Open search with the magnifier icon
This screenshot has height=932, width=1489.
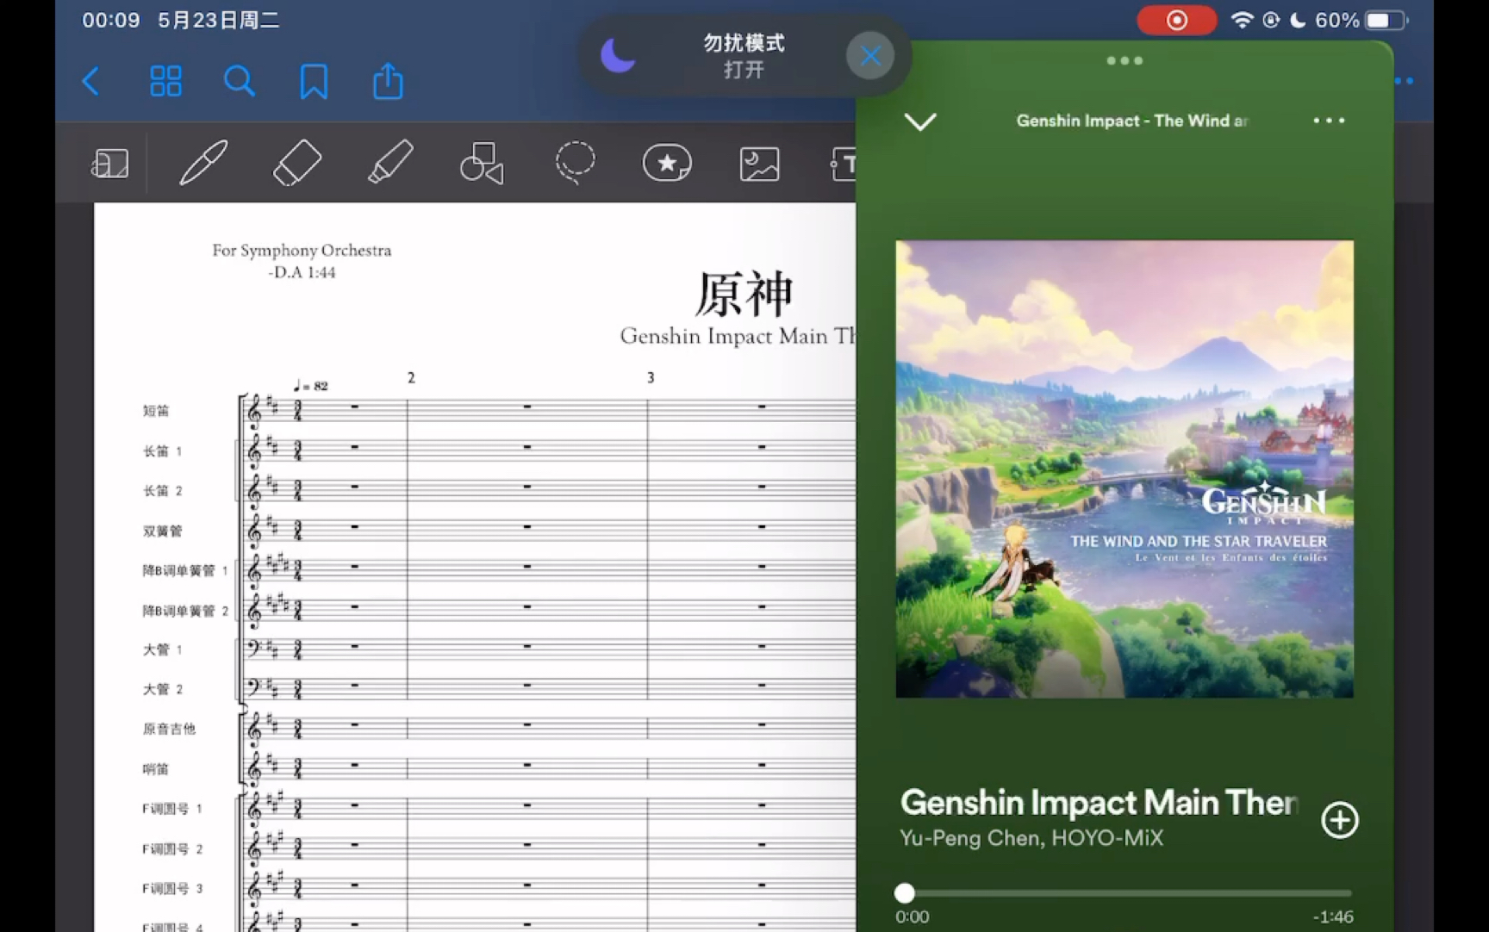(239, 82)
